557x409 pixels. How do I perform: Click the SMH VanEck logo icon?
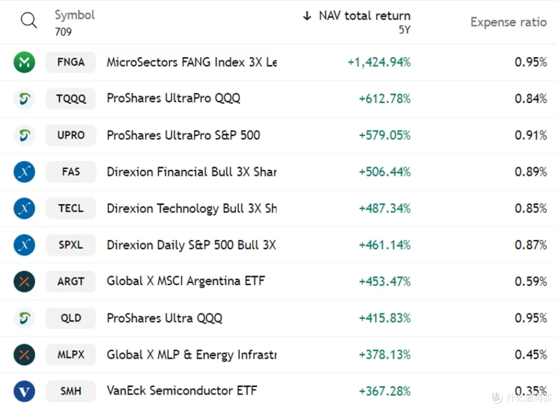[x=24, y=391]
